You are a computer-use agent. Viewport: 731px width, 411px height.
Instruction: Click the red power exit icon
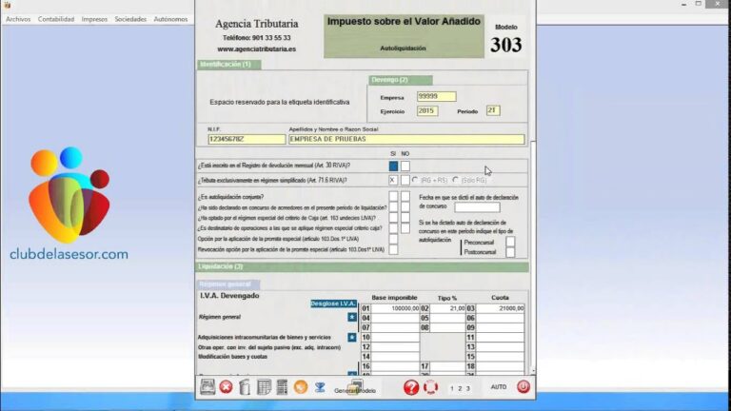pyautogui.click(x=524, y=387)
